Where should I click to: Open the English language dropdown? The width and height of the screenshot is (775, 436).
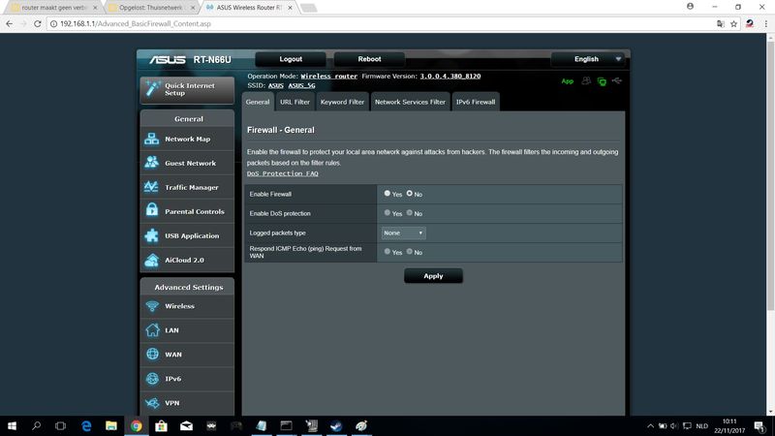tap(592, 59)
